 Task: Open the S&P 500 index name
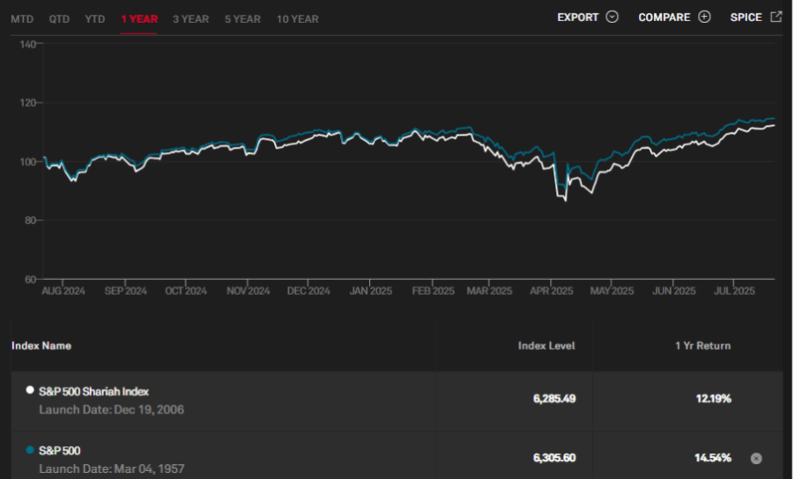[60, 451]
